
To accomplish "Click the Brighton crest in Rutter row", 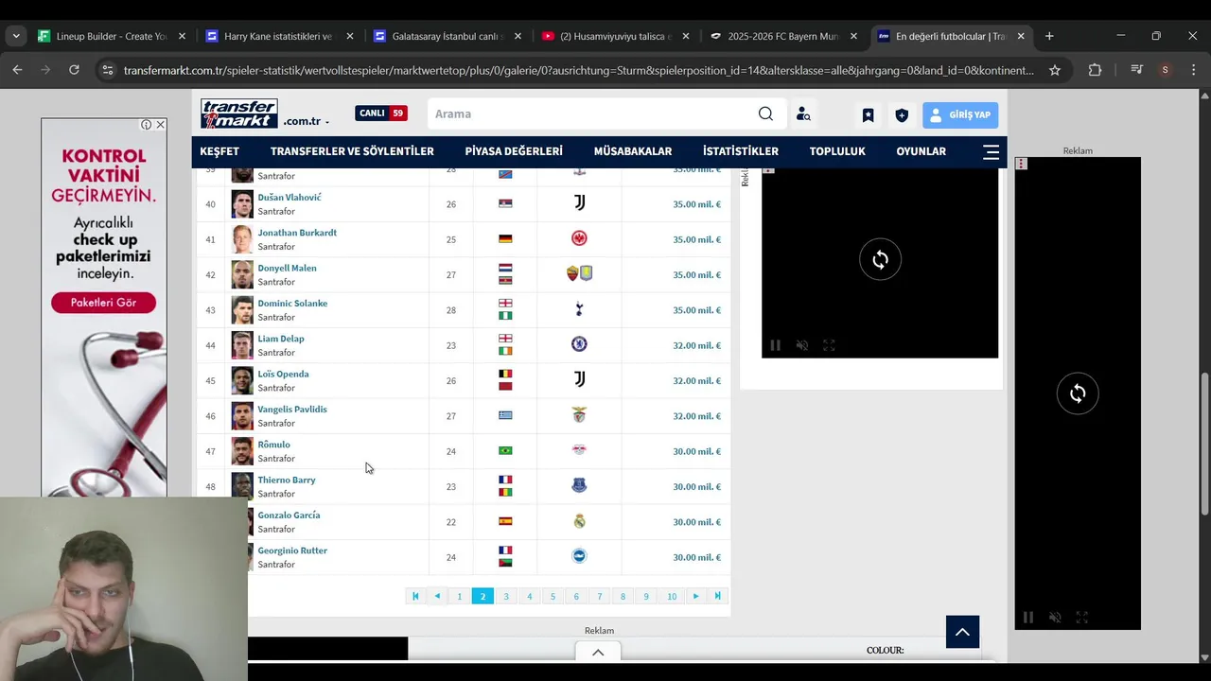I will (579, 556).
